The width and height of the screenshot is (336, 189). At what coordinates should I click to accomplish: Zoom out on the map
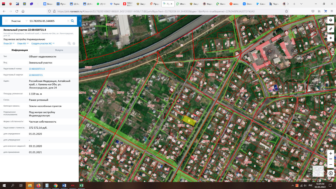330,165
